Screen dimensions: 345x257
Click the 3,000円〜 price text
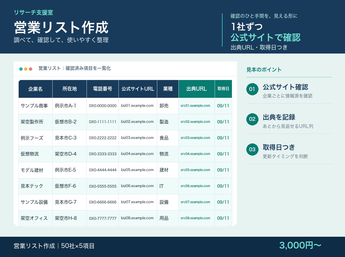[300, 245]
